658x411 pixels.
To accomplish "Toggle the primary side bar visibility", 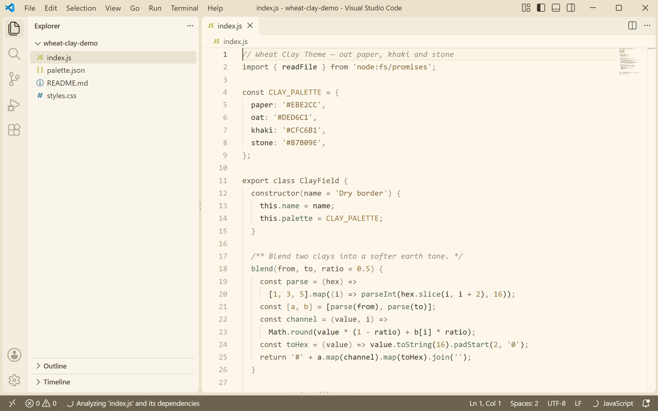I will click(541, 8).
